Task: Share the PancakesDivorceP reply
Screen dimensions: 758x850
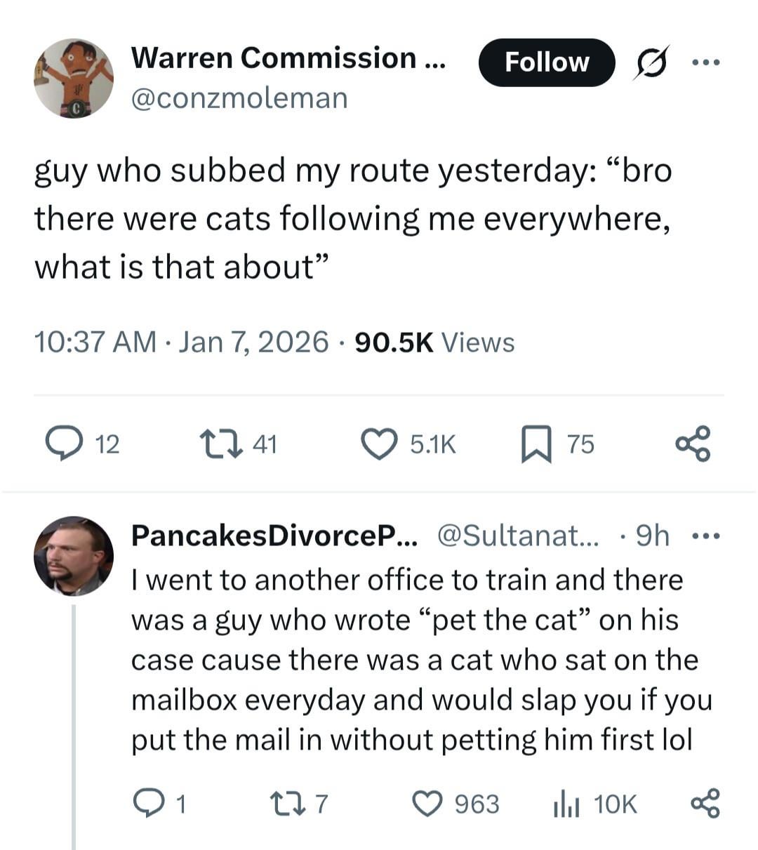Action: coord(705,804)
